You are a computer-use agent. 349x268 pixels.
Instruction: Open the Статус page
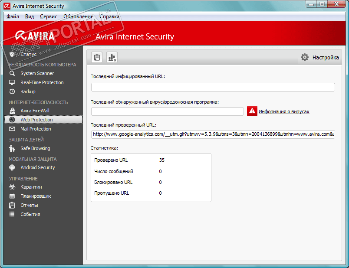tap(29, 54)
